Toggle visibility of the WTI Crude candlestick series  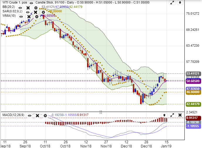31,3
